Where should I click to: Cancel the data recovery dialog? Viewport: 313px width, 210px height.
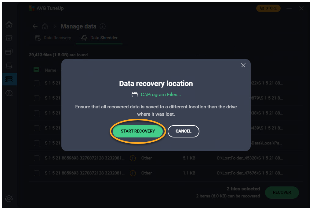(183, 131)
